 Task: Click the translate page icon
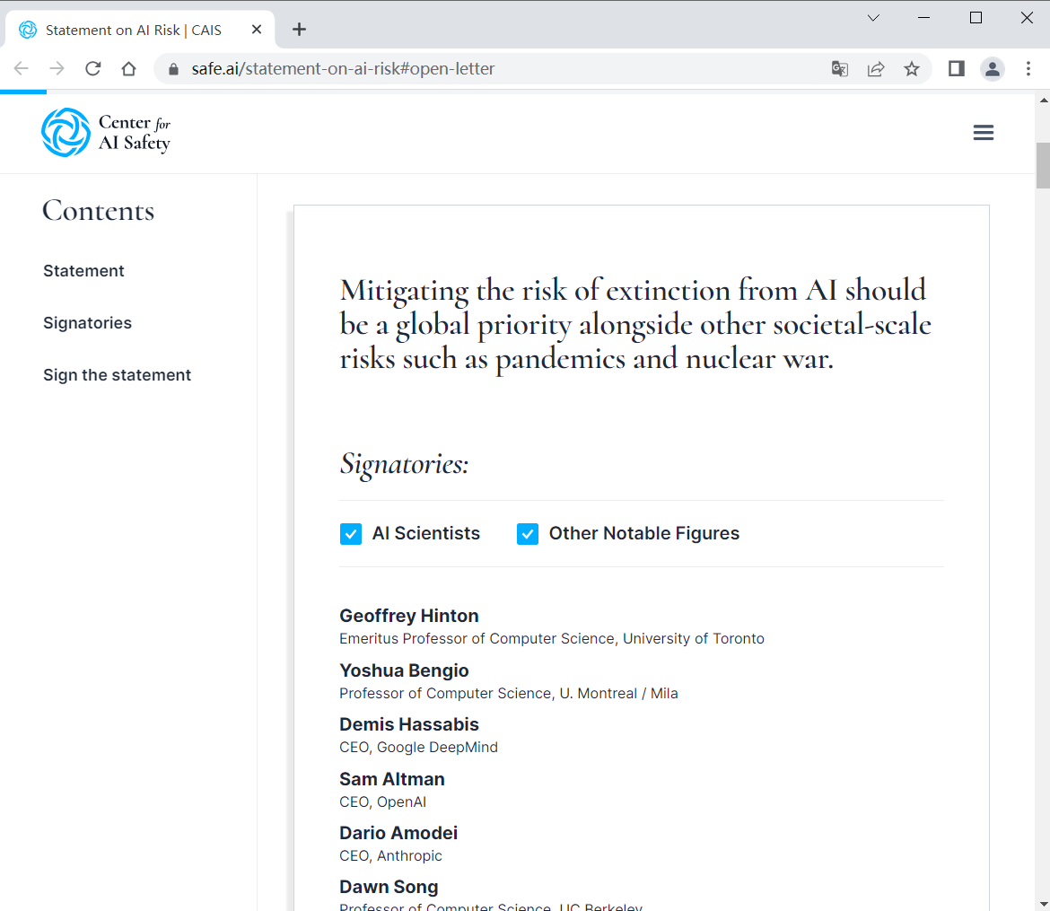tap(840, 69)
